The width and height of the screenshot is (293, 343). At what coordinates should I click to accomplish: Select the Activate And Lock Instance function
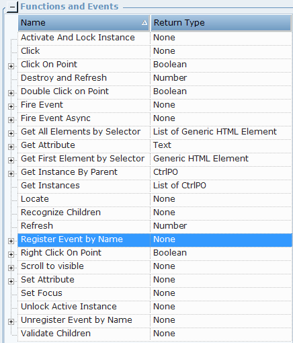coord(155,38)
